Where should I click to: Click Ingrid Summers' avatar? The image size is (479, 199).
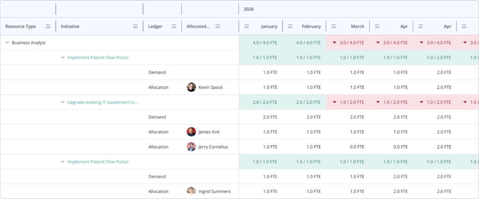191,192
